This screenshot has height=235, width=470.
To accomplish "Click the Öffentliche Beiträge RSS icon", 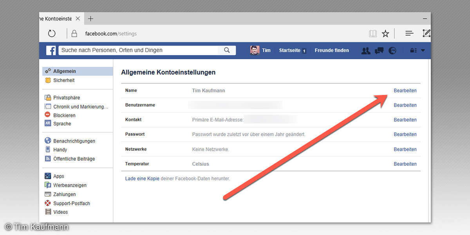I will coord(48,159).
